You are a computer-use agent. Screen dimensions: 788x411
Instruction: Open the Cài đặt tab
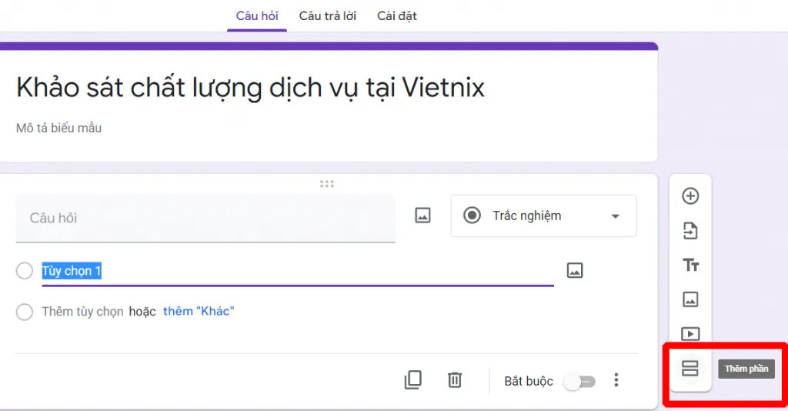coord(396,16)
